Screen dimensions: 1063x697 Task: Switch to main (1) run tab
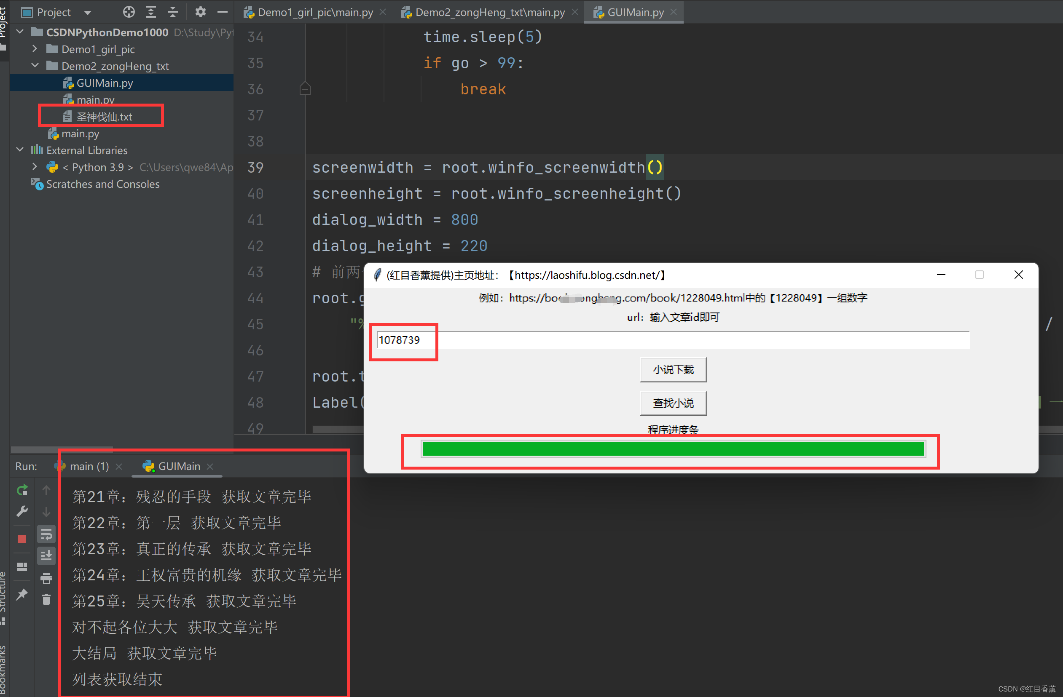[89, 466]
